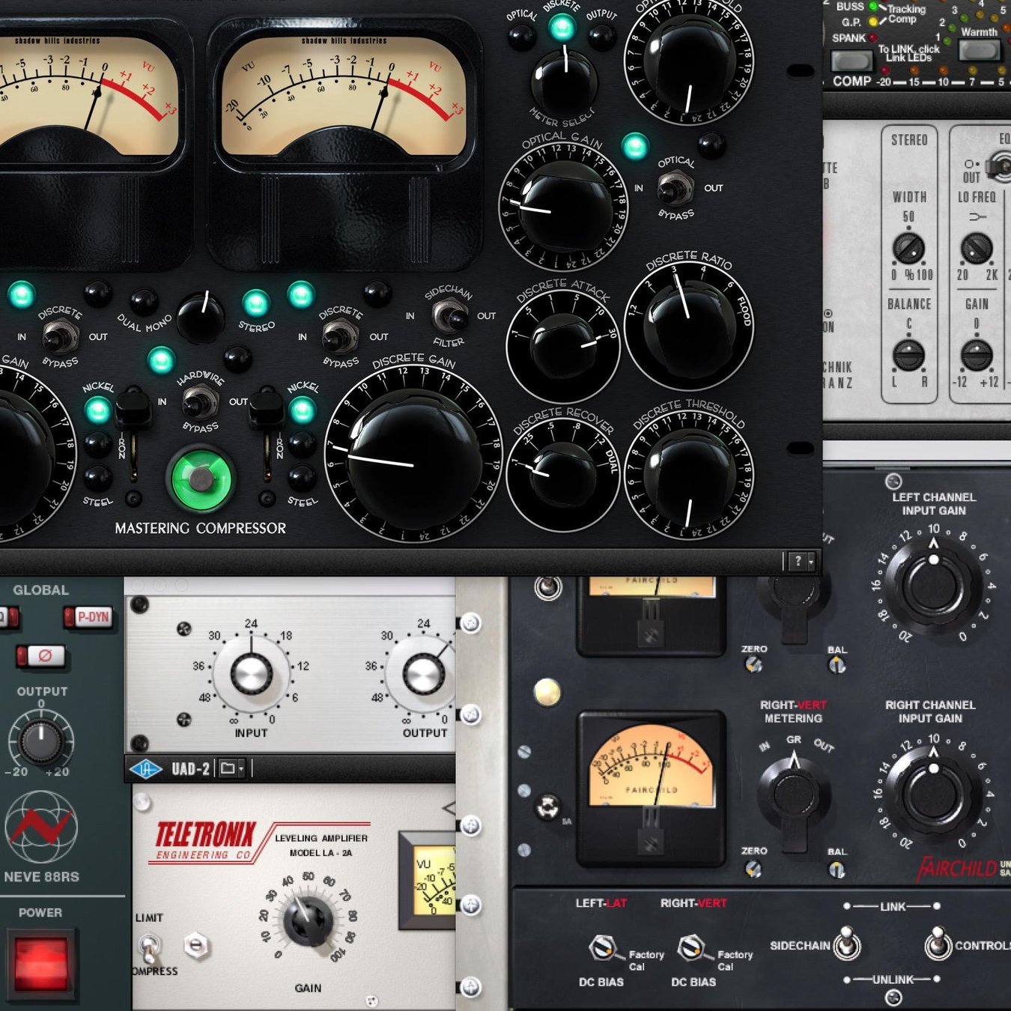Click the TELETRONIX logo text
1011x1011 pixels.
click(x=204, y=834)
